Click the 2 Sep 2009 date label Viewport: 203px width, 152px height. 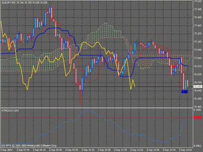tap(6, 150)
